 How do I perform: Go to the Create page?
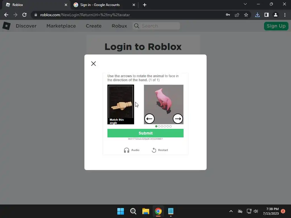click(x=94, y=26)
